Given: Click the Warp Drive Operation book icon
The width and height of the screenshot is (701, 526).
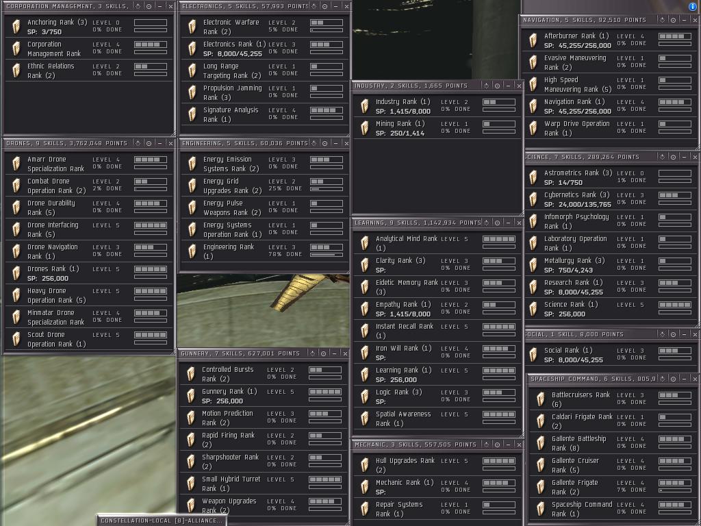Looking at the screenshot, I should 533,128.
